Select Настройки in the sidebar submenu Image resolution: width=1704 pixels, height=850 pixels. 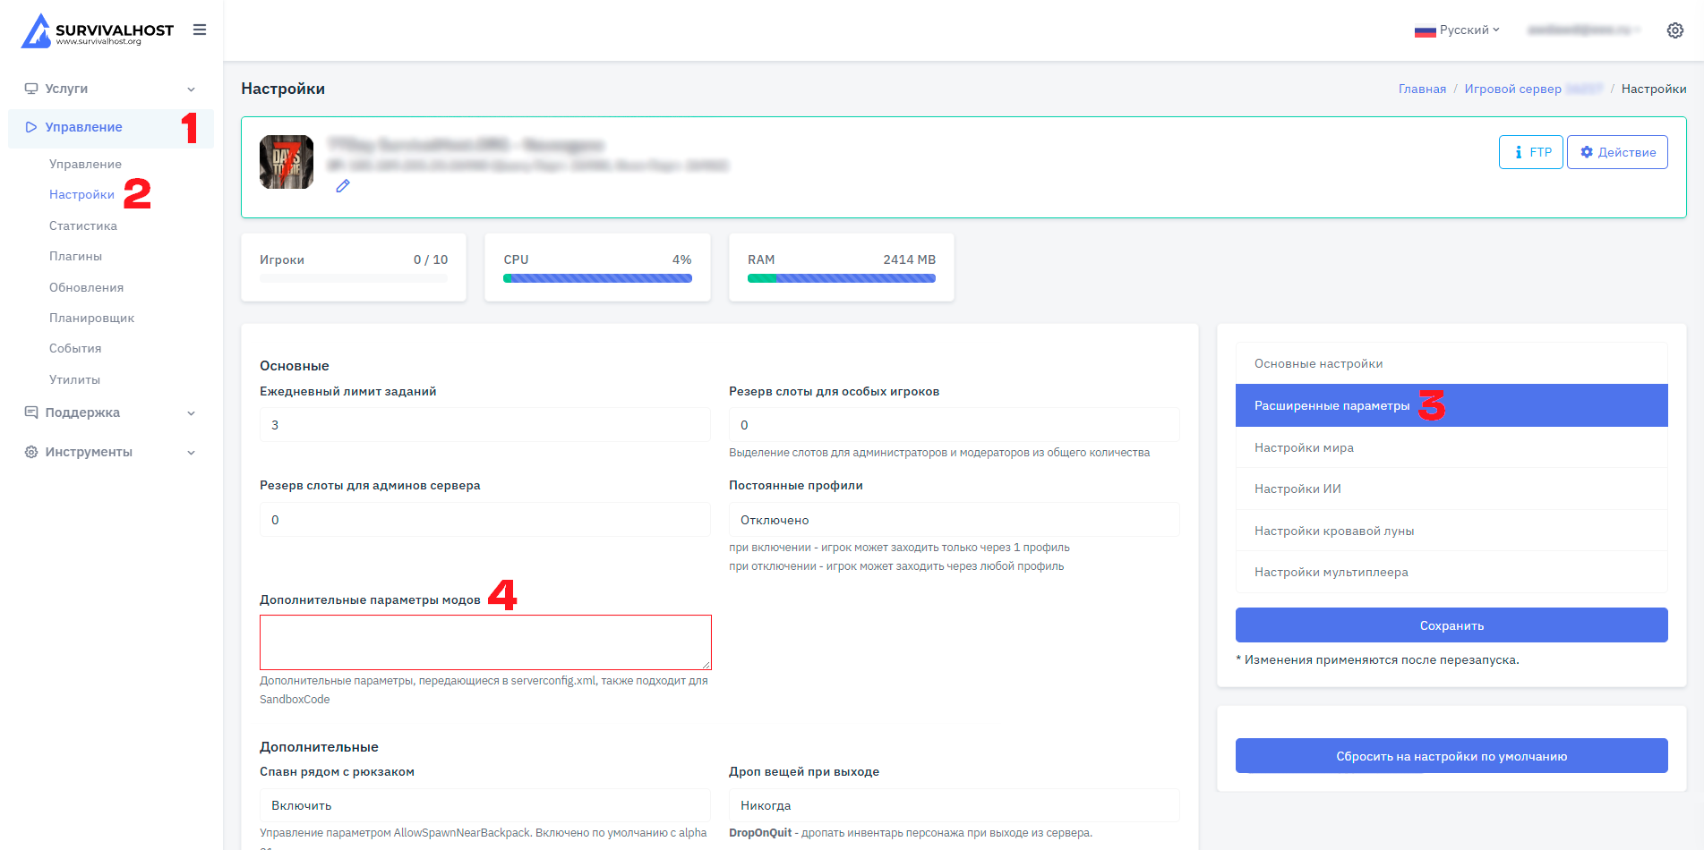coord(81,194)
